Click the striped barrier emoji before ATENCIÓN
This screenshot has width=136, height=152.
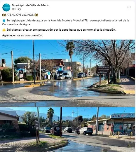4,15
